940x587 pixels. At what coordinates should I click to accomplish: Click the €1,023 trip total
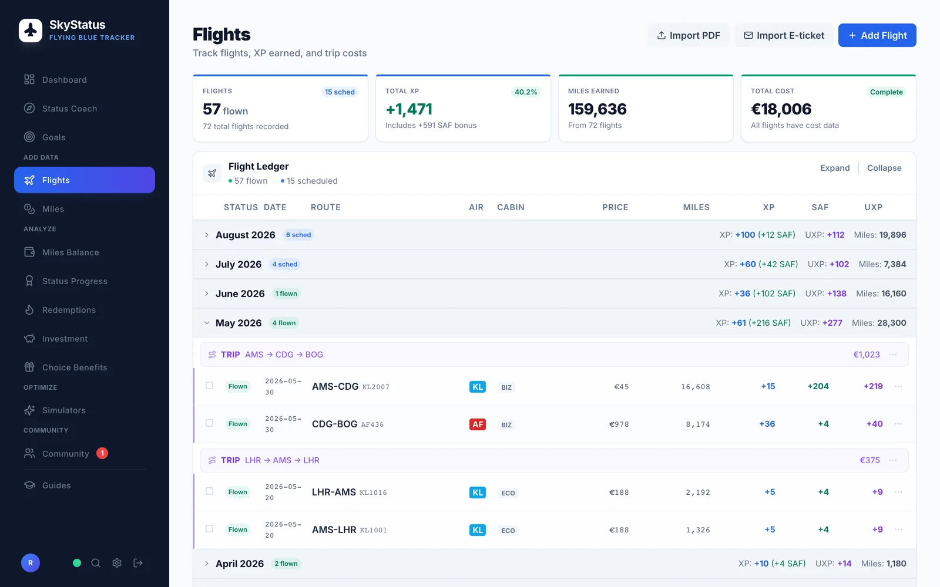(x=867, y=355)
